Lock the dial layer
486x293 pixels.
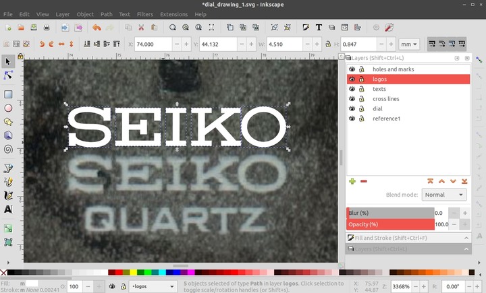tap(361, 108)
